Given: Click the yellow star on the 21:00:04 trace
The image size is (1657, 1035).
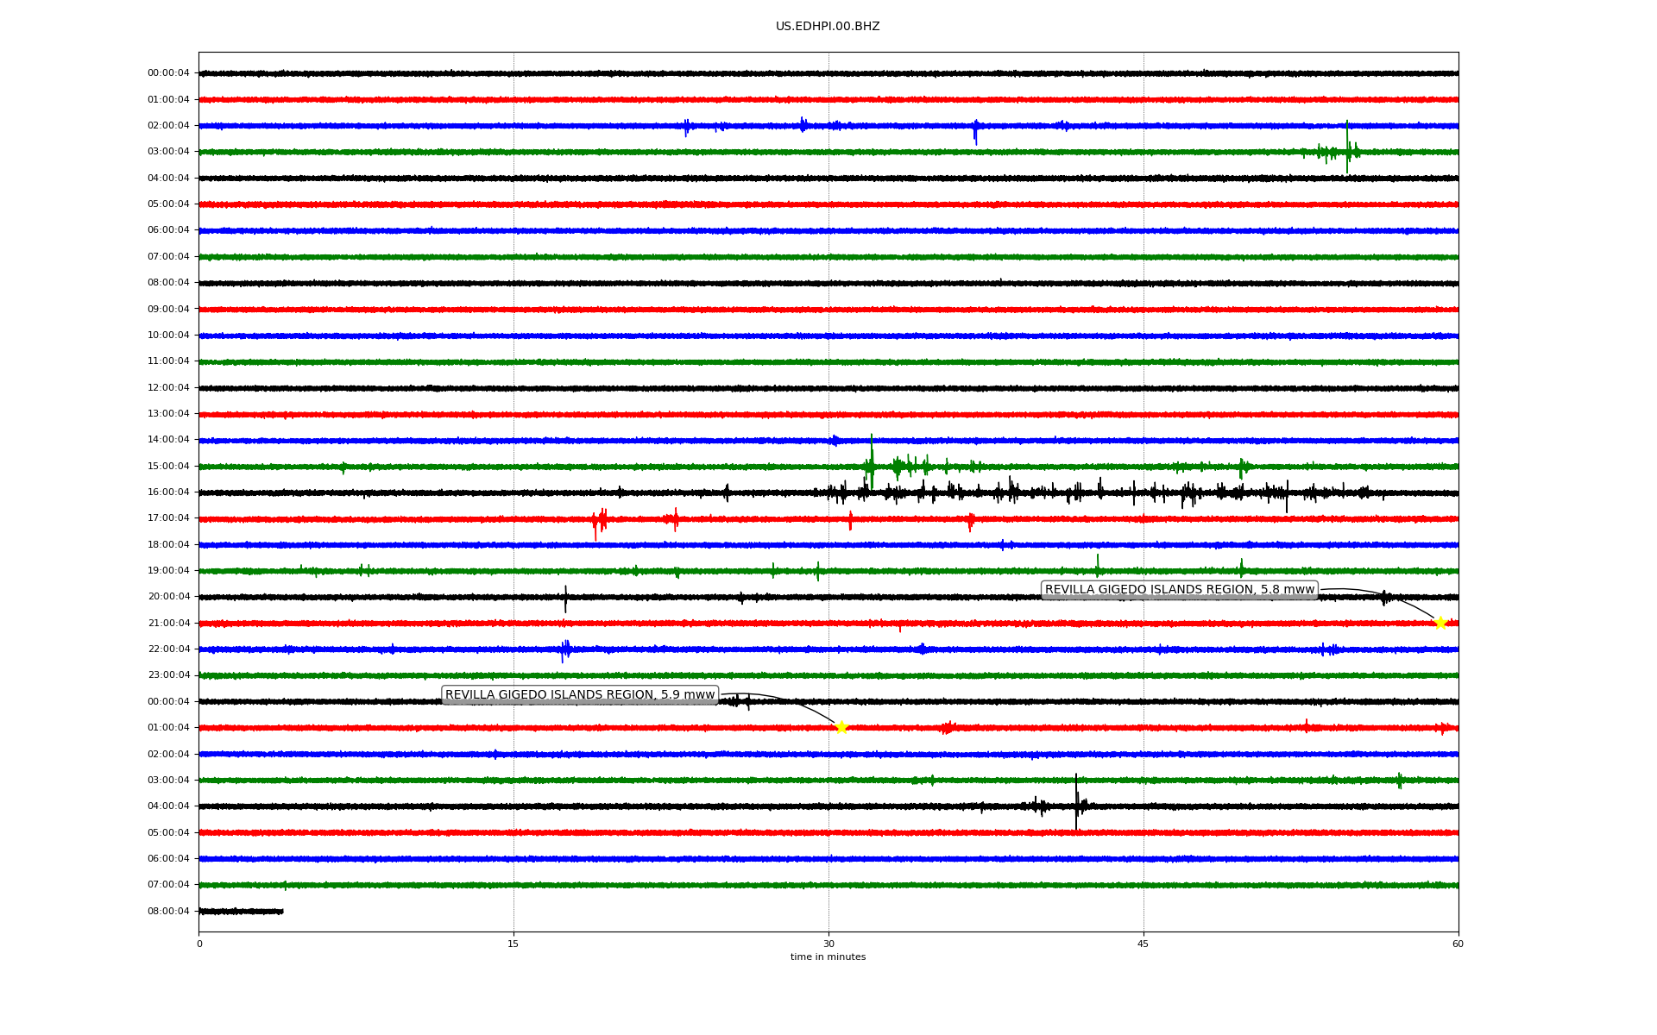Looking at the screenshot, I should coord(1440,623).
